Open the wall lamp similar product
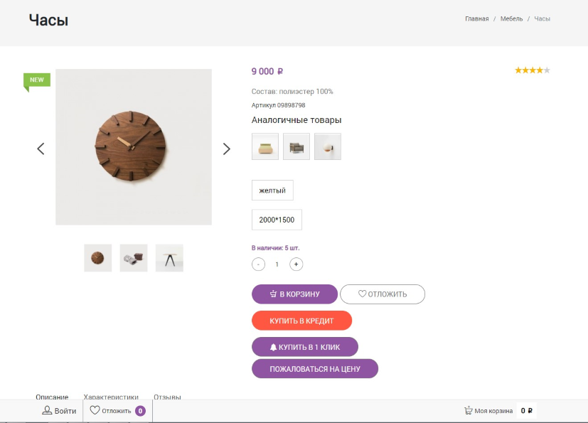Screen dimensions: 588x423 pyautogui.click(x=328, y=146)
